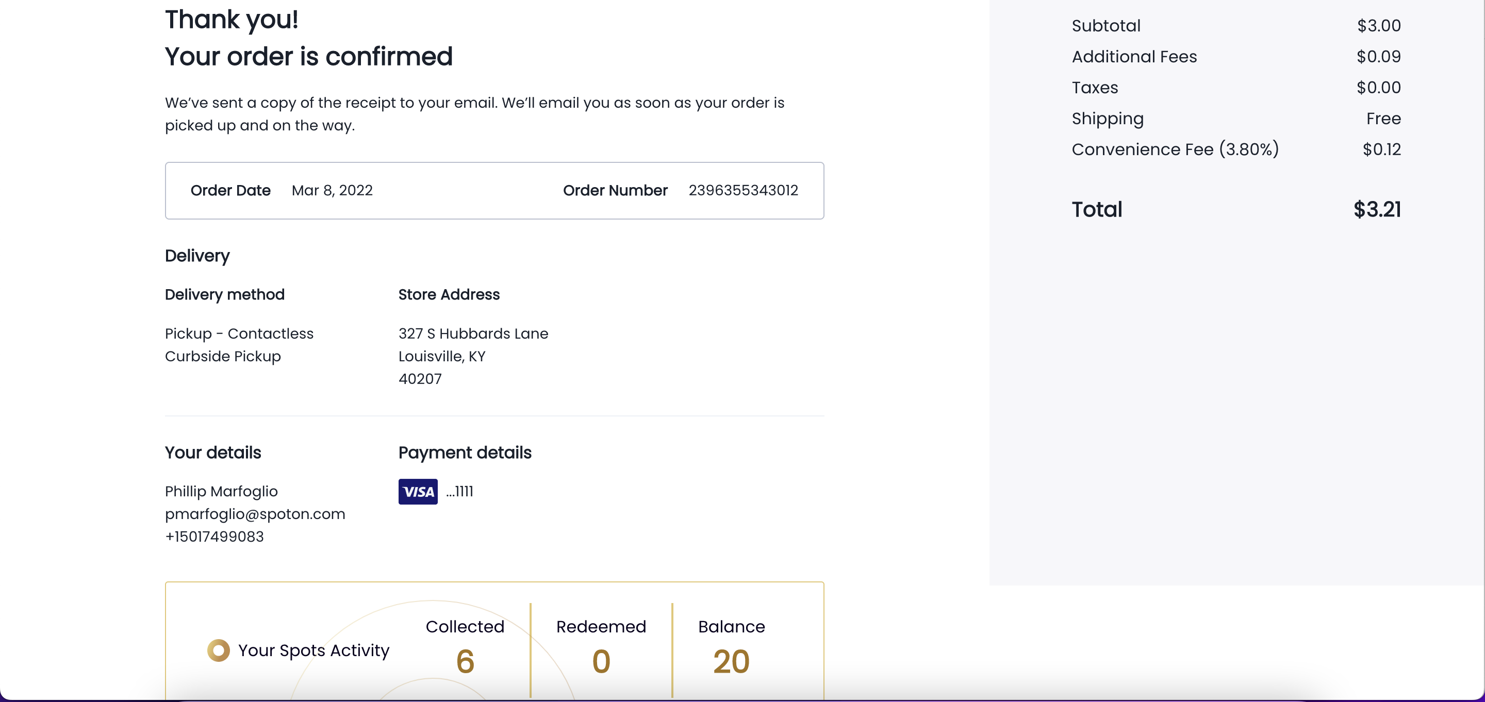Click the Shipping label

coord(1108,119)
